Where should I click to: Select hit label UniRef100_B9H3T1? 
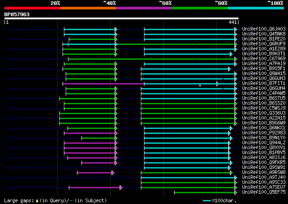pos(264,53)
